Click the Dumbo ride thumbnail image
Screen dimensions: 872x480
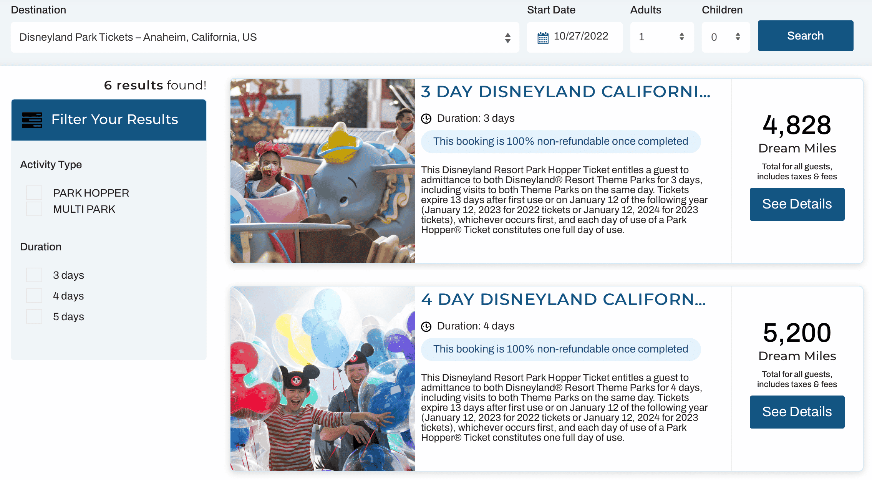tap(322, 171)
